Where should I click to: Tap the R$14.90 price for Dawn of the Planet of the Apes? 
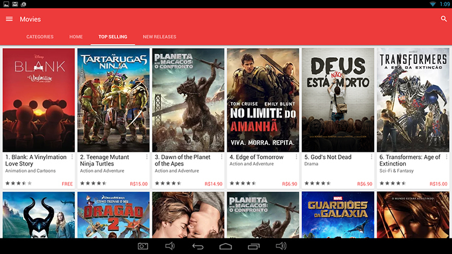click(x=213, y=184)
